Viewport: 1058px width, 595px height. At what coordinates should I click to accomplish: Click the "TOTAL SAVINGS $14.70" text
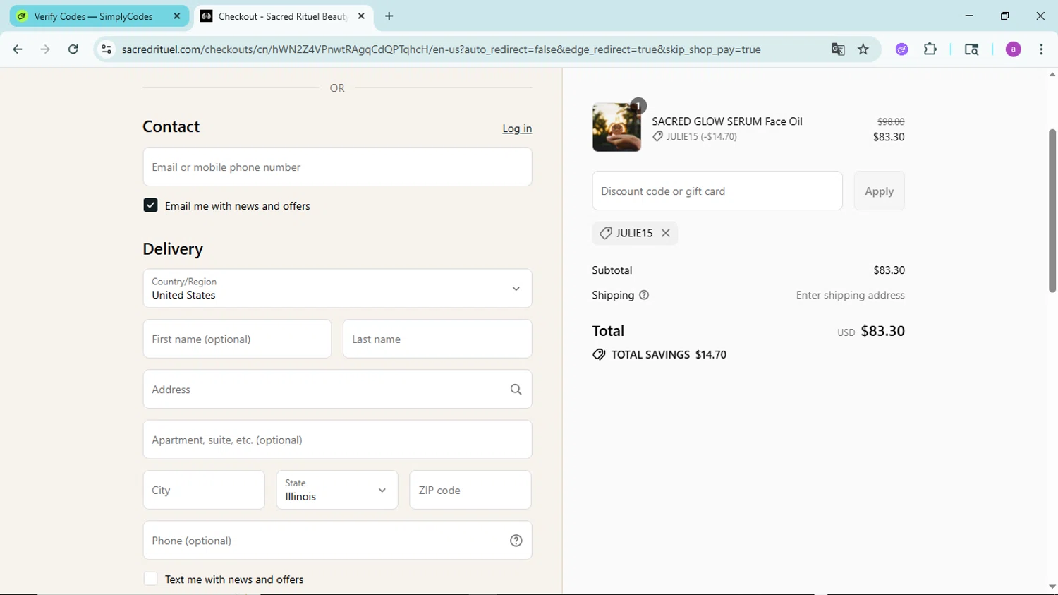pos(669,354)
